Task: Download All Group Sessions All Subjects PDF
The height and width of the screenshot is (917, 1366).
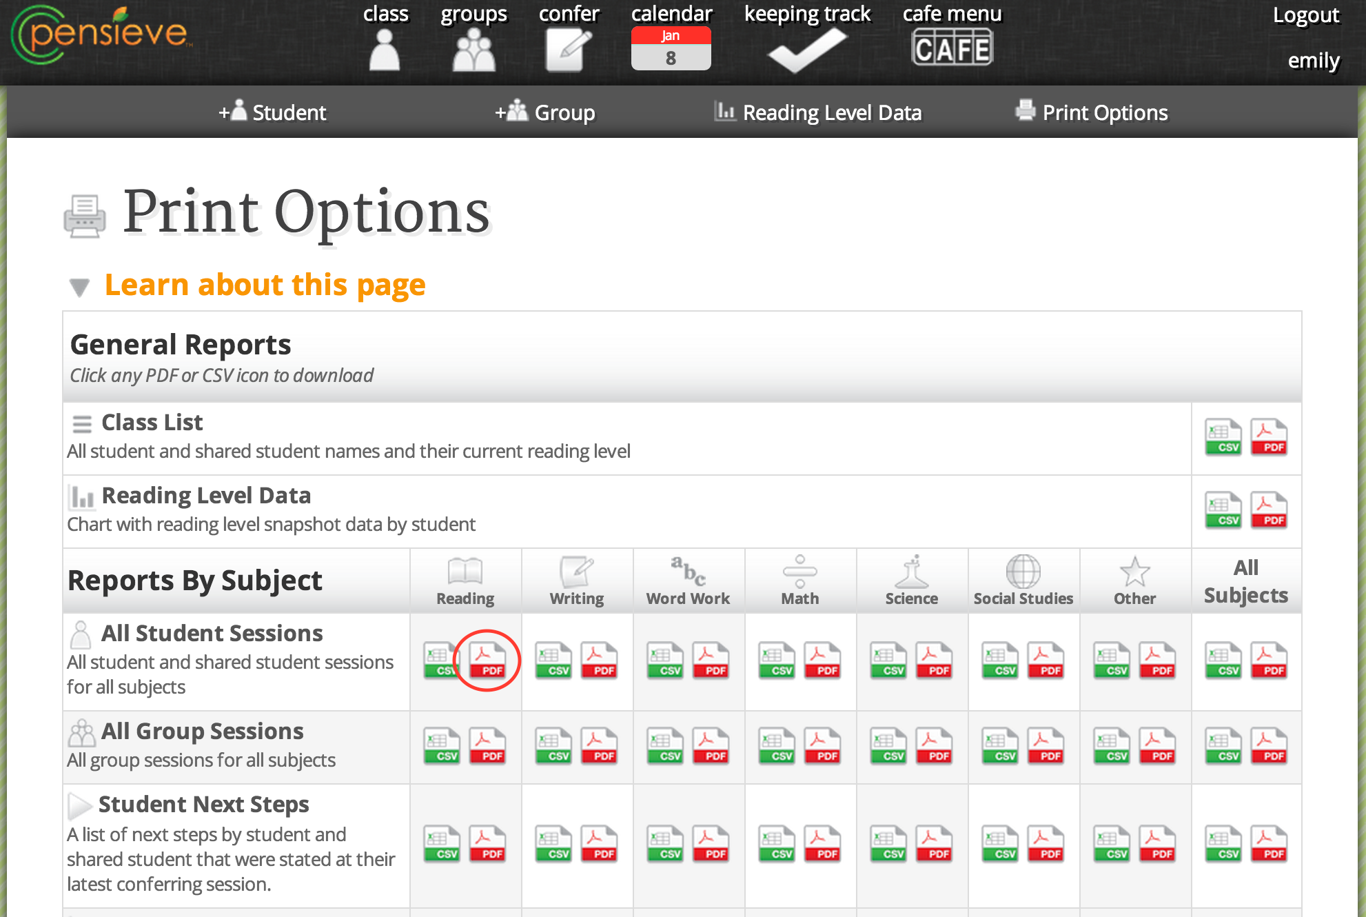Action: tap(1269, 746)
